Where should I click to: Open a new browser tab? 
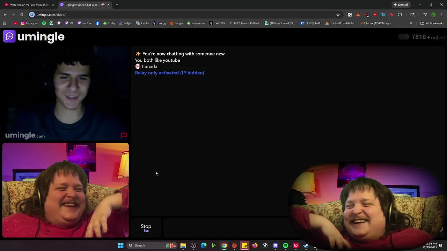pos(117,5)
